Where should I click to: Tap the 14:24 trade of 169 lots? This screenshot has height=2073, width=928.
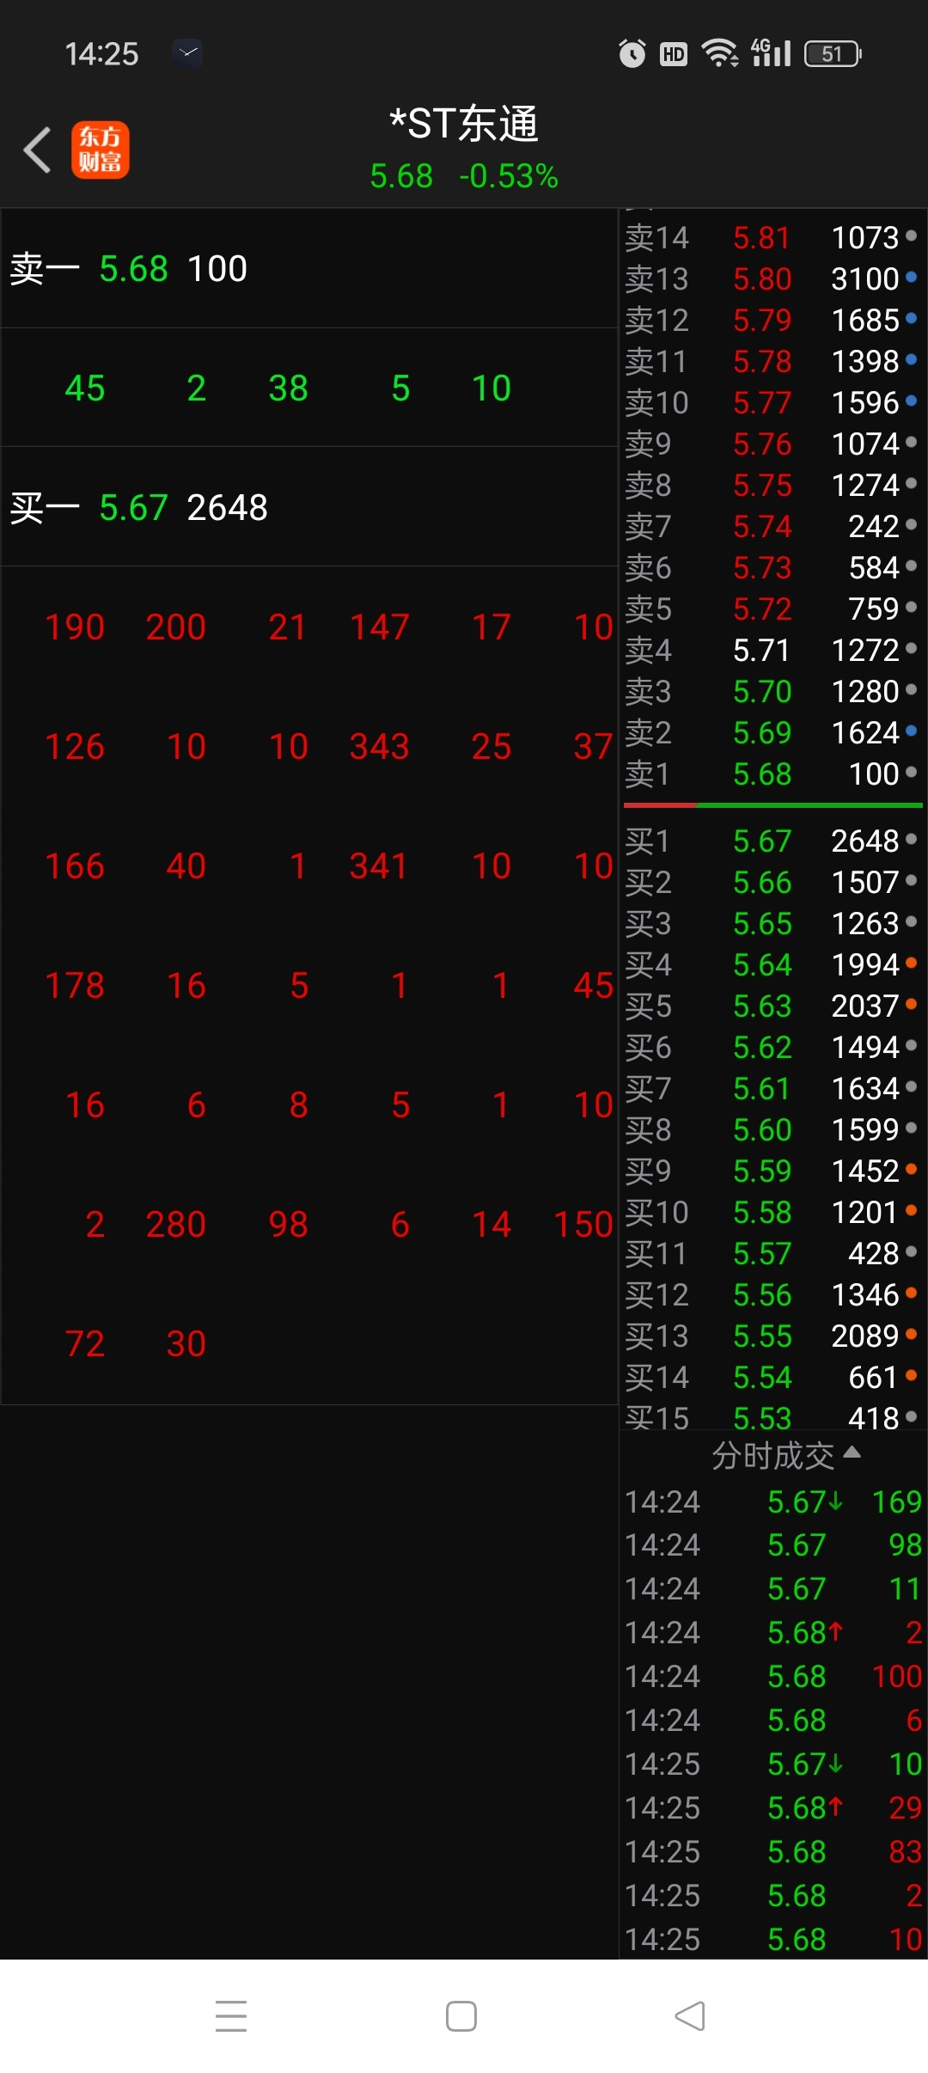pos(772,1501)
